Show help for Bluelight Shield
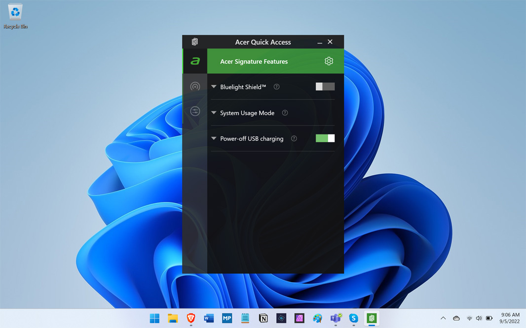 (276, 87)
